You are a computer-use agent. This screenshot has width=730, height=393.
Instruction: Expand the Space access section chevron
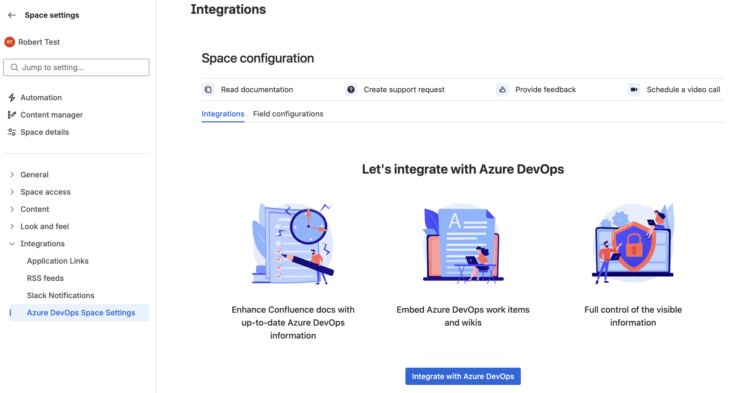coord(12,192)
